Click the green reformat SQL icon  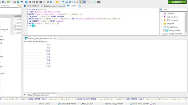[91, 2]
